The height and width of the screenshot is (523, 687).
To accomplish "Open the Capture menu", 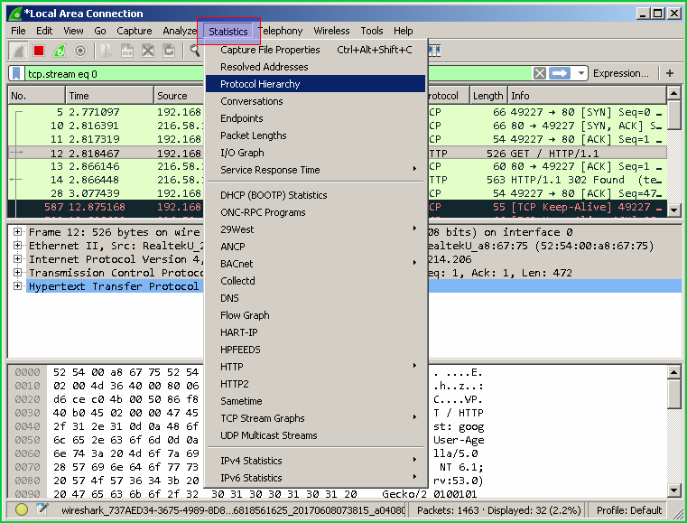I will click(x=135, y=31).
